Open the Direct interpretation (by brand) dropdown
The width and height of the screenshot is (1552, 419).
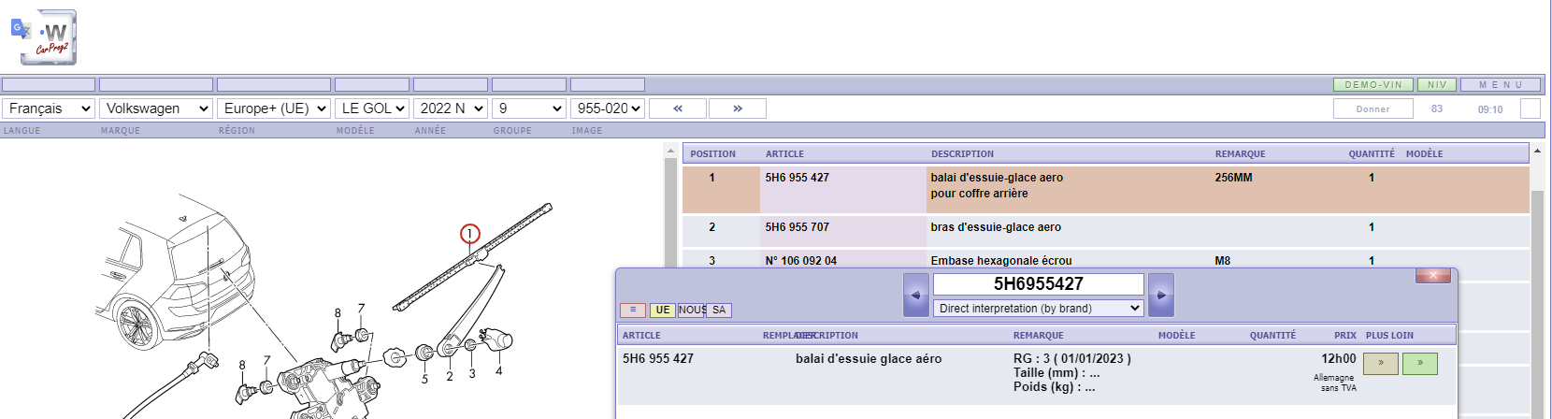click(x=1039, y=308)
